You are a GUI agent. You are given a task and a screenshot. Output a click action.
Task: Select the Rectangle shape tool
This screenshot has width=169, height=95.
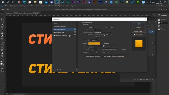2,50
